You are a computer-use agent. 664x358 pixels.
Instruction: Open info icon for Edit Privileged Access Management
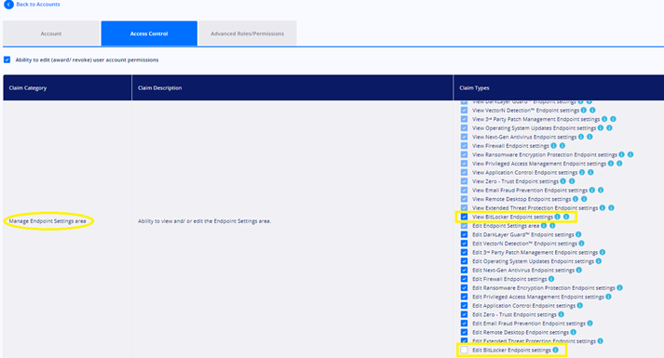click(608, 297)
